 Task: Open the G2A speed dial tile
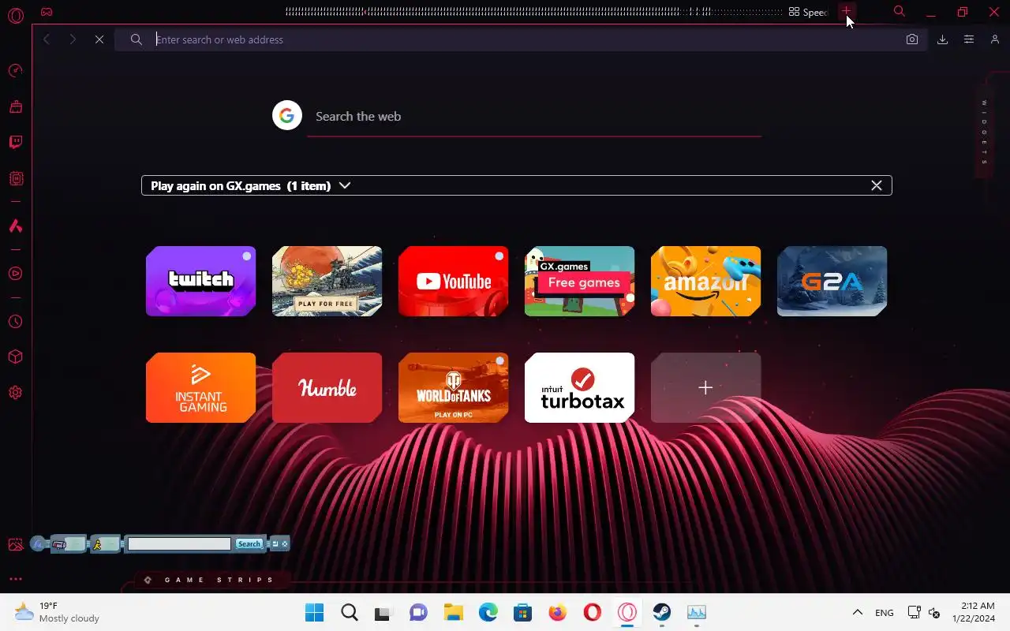(x=832, y=281)
